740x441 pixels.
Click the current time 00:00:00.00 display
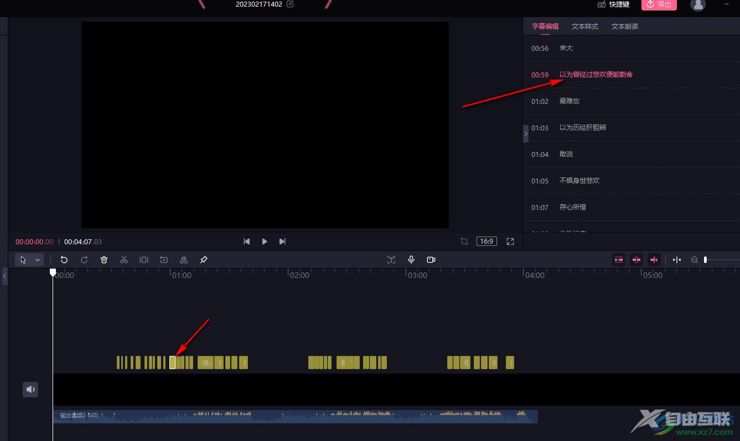coord(34,242)
